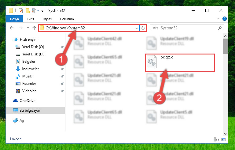Click the Properties checkmark quick access icon
This screenshot has width=235, height=150.
21,11
